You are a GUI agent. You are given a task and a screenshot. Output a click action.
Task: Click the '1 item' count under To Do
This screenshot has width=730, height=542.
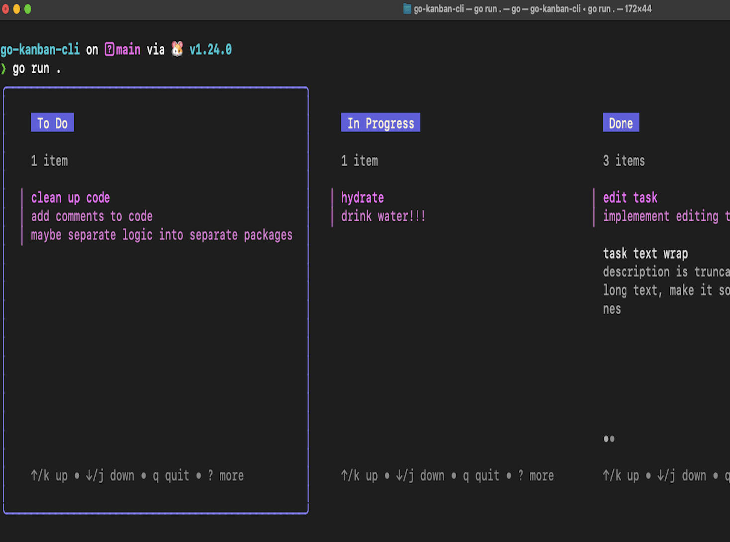pos(49,161)
